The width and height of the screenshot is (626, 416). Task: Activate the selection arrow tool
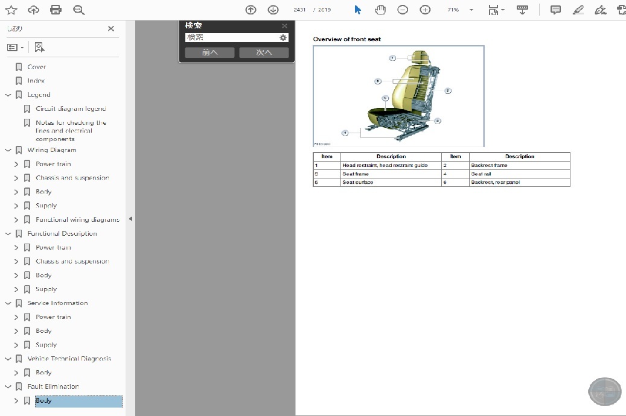point(358,10)
